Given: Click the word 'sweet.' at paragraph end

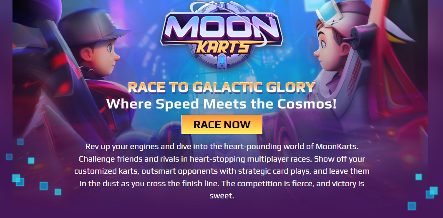Looking at the screenshot, I should pos(222,196).
